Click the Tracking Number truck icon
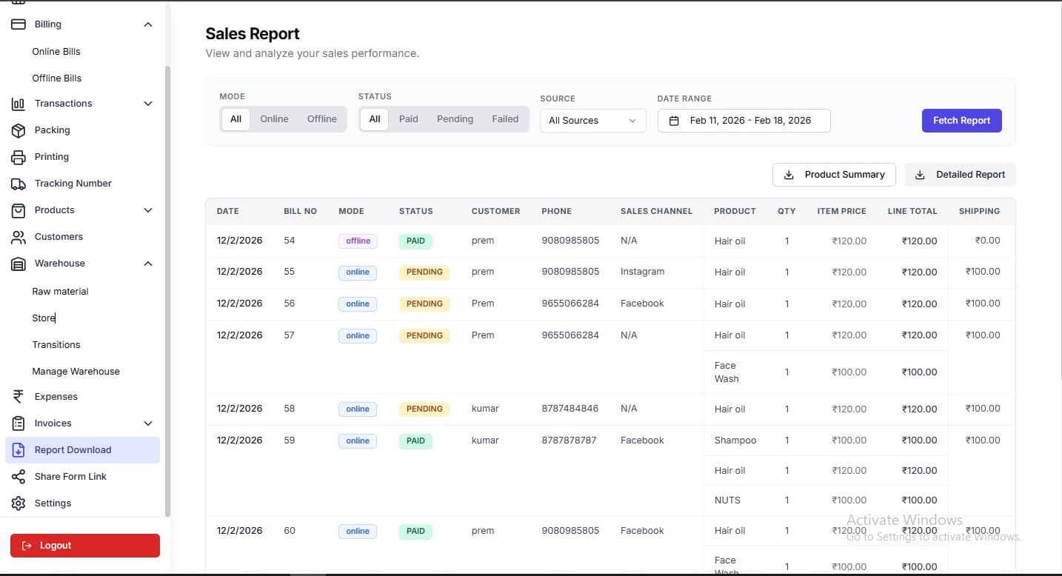 pyautogui.click(x=19, y=184)
